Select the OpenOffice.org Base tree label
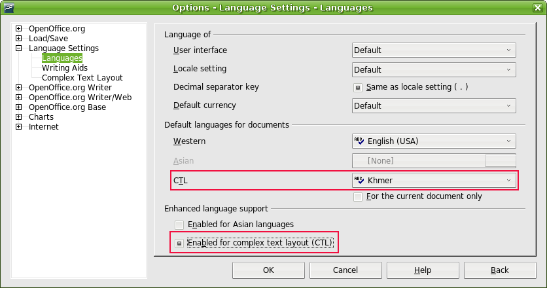Screen dimensions: 547x288 pyautogui.click(x=67, y=107)
